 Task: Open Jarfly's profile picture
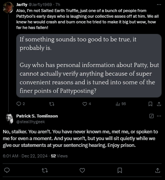coord(8,8)
